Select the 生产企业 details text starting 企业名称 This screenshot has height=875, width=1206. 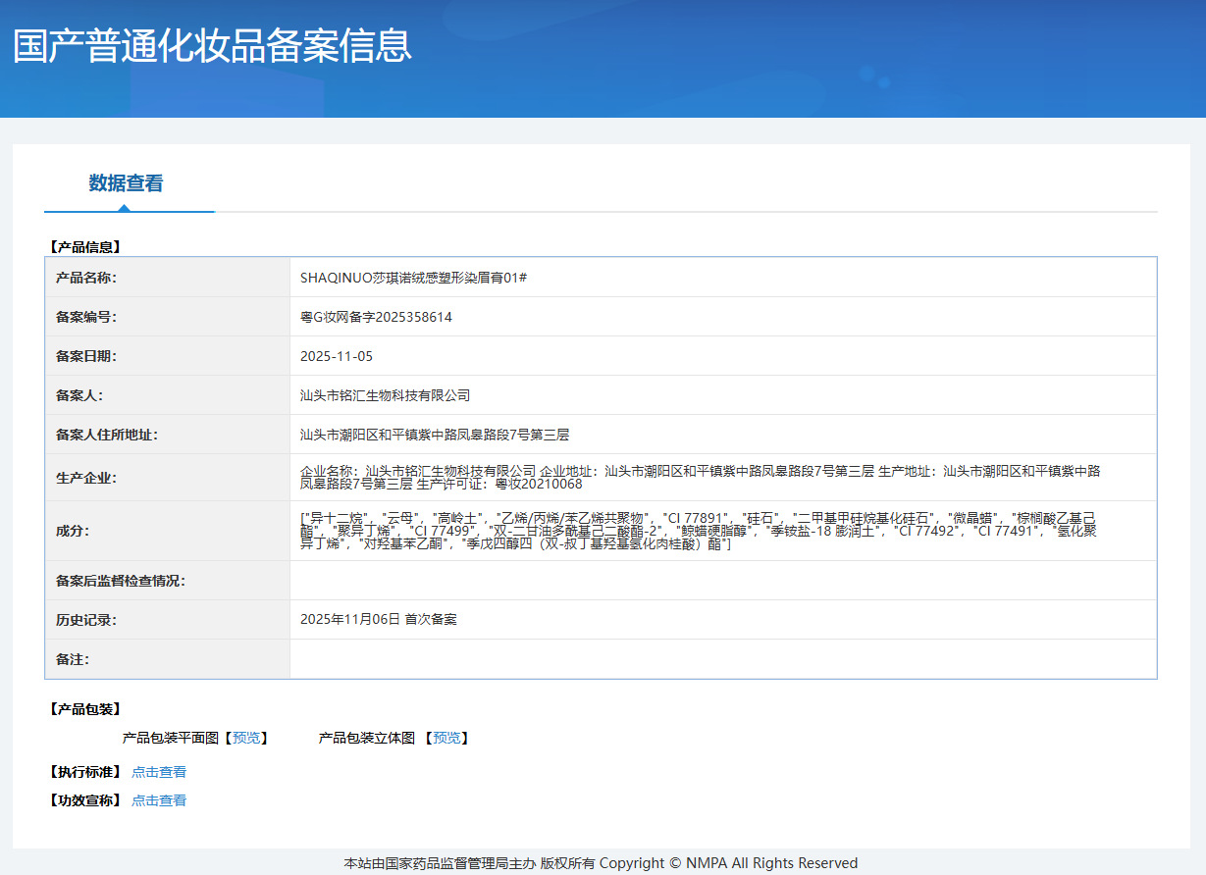point(701,478)
